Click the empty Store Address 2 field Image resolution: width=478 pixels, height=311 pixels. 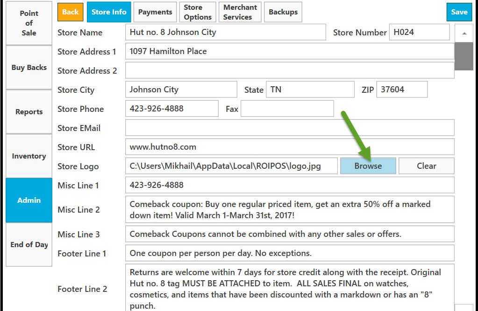click(290, 70)
